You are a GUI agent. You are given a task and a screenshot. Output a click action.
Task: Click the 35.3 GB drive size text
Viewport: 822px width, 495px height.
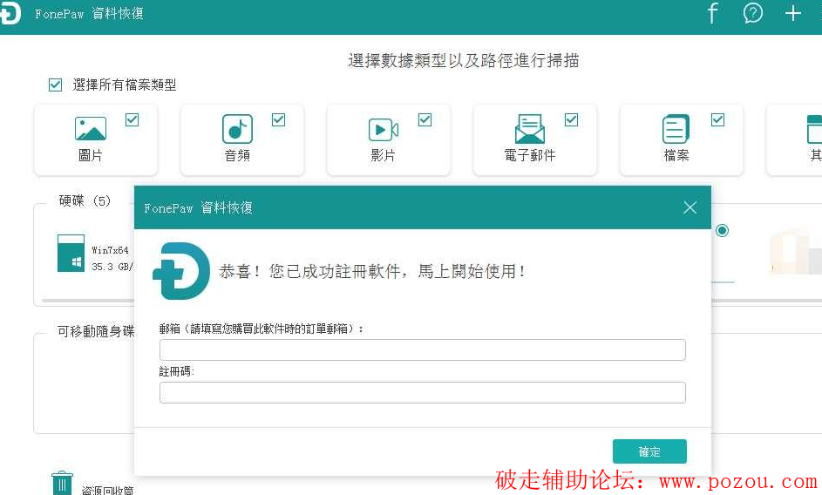coord(112,267)
